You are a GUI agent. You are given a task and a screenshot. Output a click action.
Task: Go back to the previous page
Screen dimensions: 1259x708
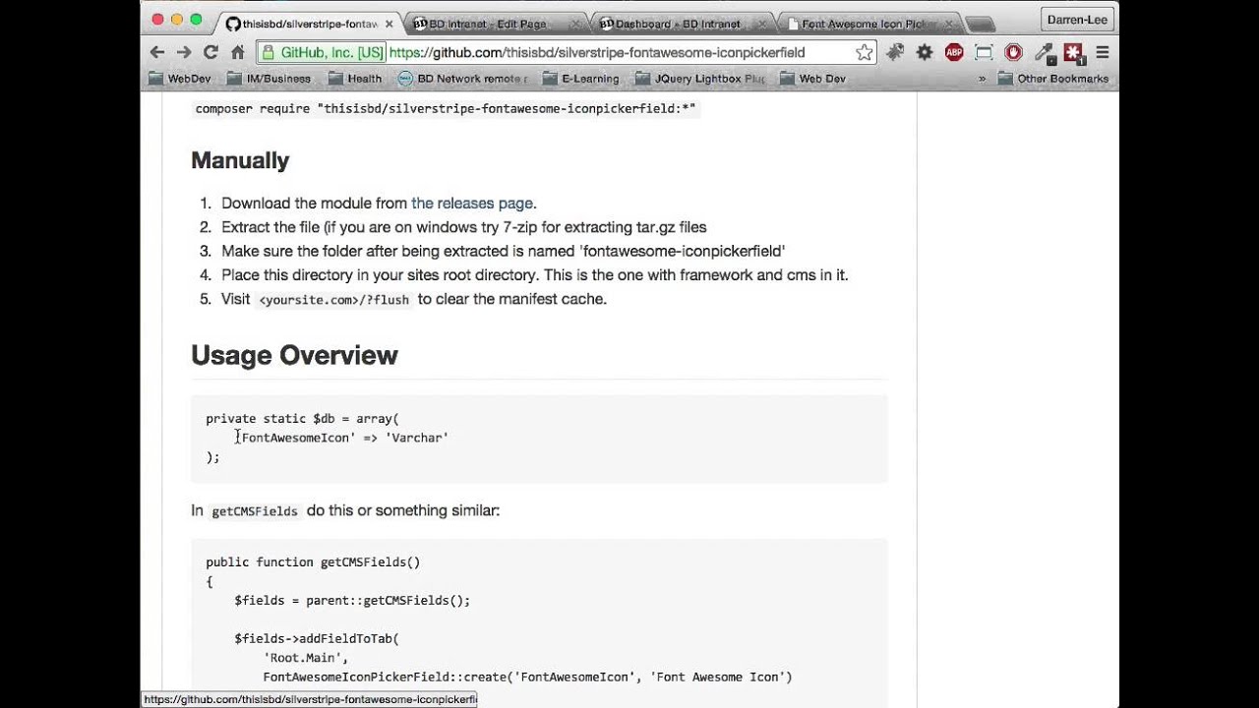click(x=157, y=52)
